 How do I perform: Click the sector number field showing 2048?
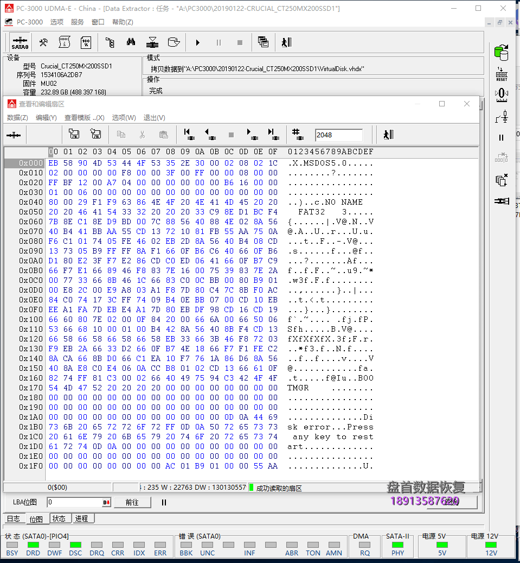coord(338,135)
